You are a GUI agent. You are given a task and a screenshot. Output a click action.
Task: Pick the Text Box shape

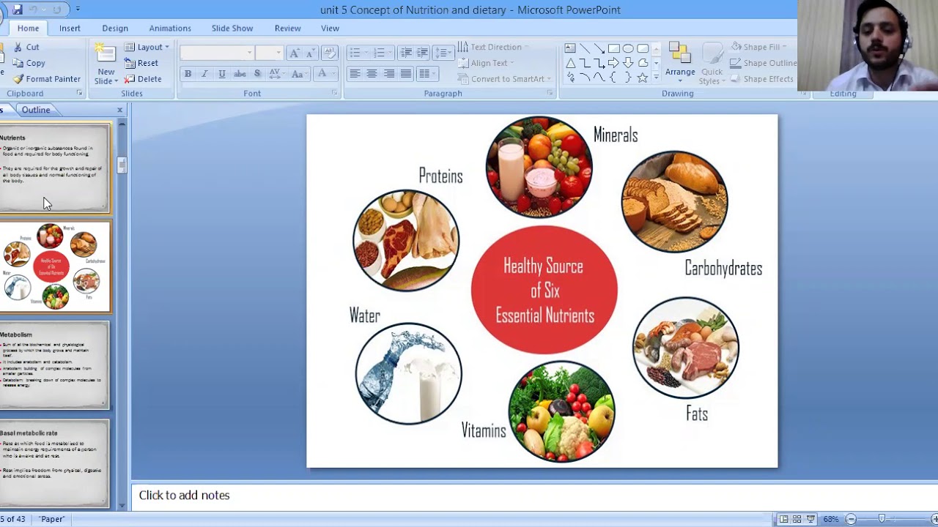570,48
